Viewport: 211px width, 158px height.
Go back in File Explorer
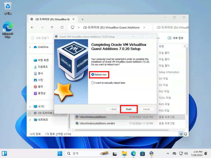click(32, 28)
